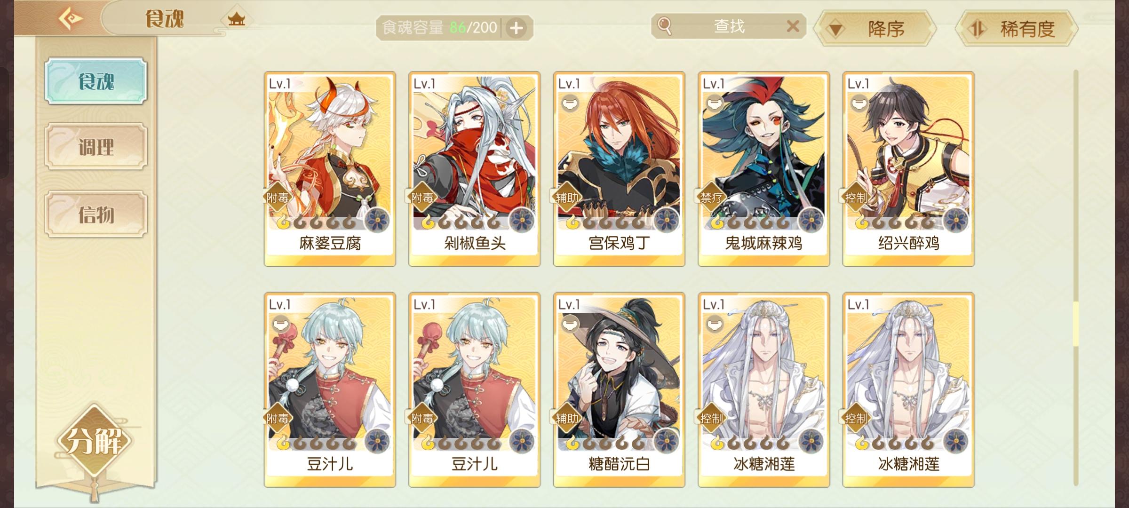Select the first 豆汁儿 card
Screen dimensions: 1129x508
click(330, 390)
